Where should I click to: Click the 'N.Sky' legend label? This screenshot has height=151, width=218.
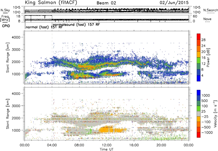(5, 10)
